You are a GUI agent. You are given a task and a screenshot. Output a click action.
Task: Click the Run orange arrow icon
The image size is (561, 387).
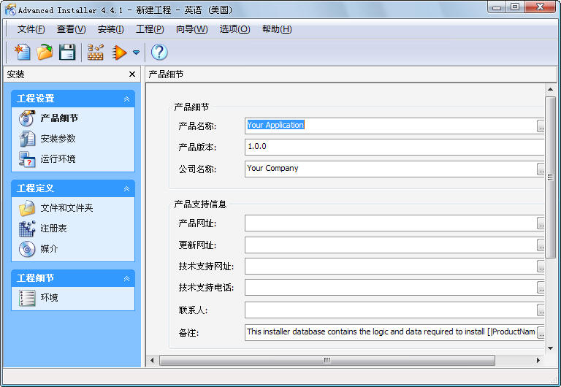(x=120, y=53)
